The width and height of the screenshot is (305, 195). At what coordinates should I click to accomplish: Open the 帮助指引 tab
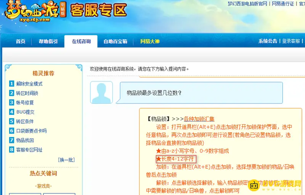point(48,41)
